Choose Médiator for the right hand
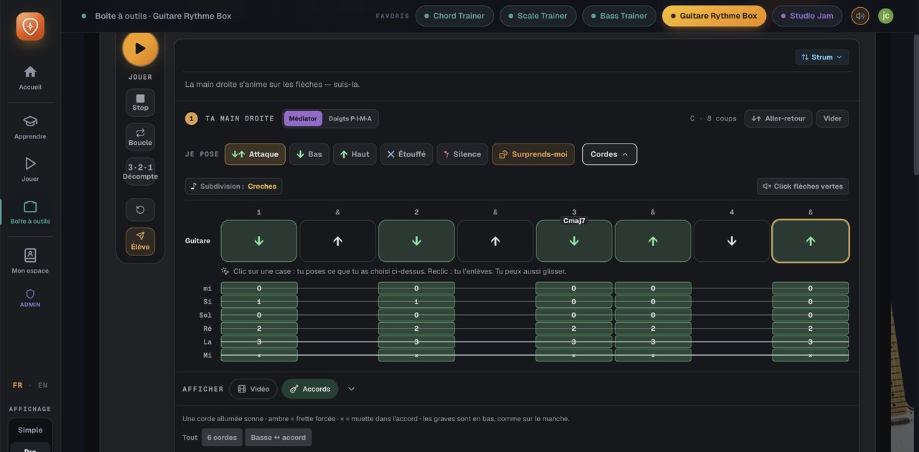The image size is (919, 452). [303, 118]
